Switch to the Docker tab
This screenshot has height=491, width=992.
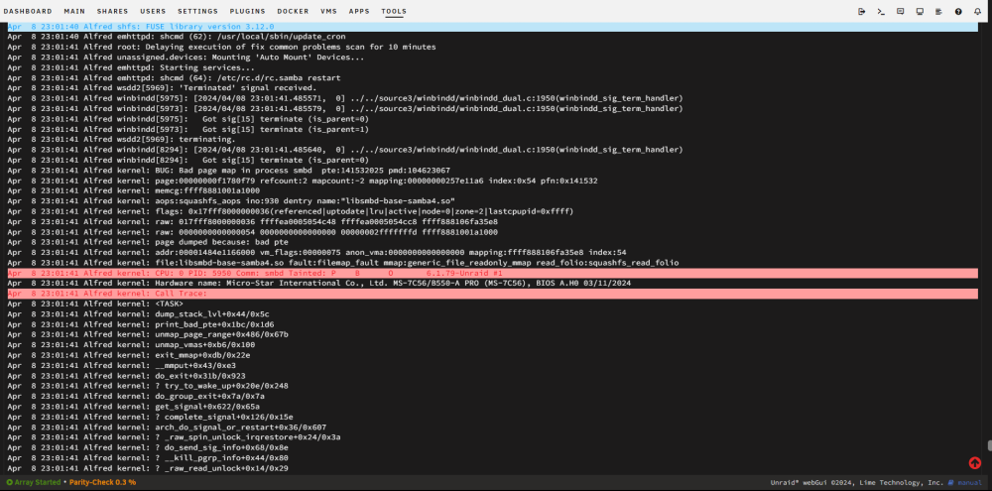point(293,11)
